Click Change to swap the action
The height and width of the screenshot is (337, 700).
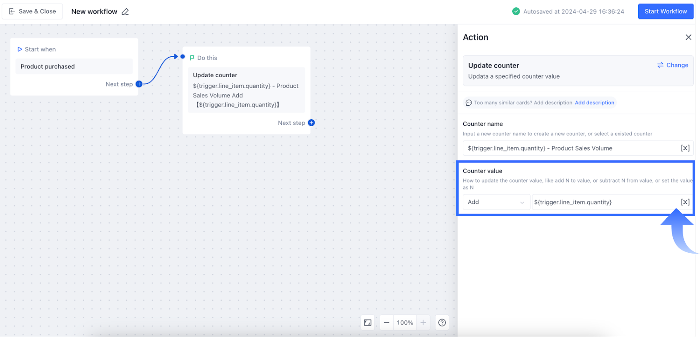(672, 65)
